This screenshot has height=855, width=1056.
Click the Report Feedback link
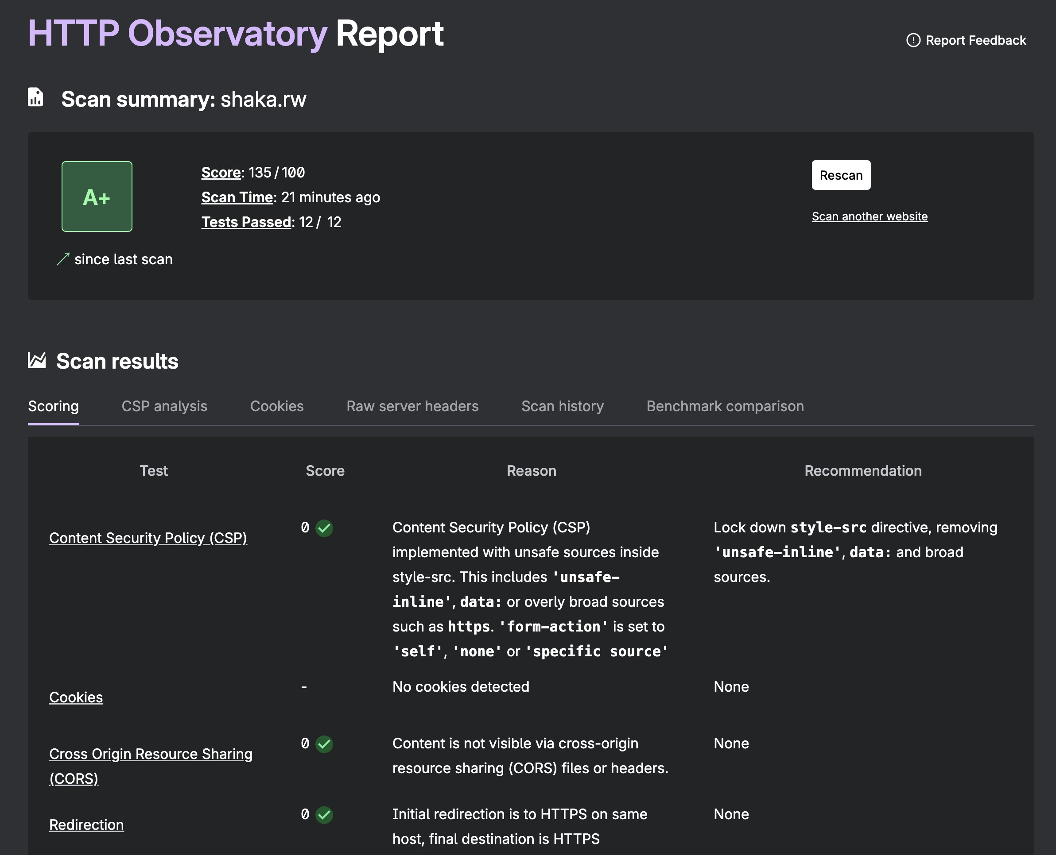click(x=966, y=40)
